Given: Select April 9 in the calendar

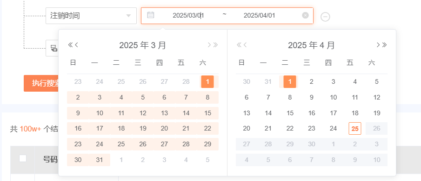Looking at the screenshot, I should click(x=312, y=98).
